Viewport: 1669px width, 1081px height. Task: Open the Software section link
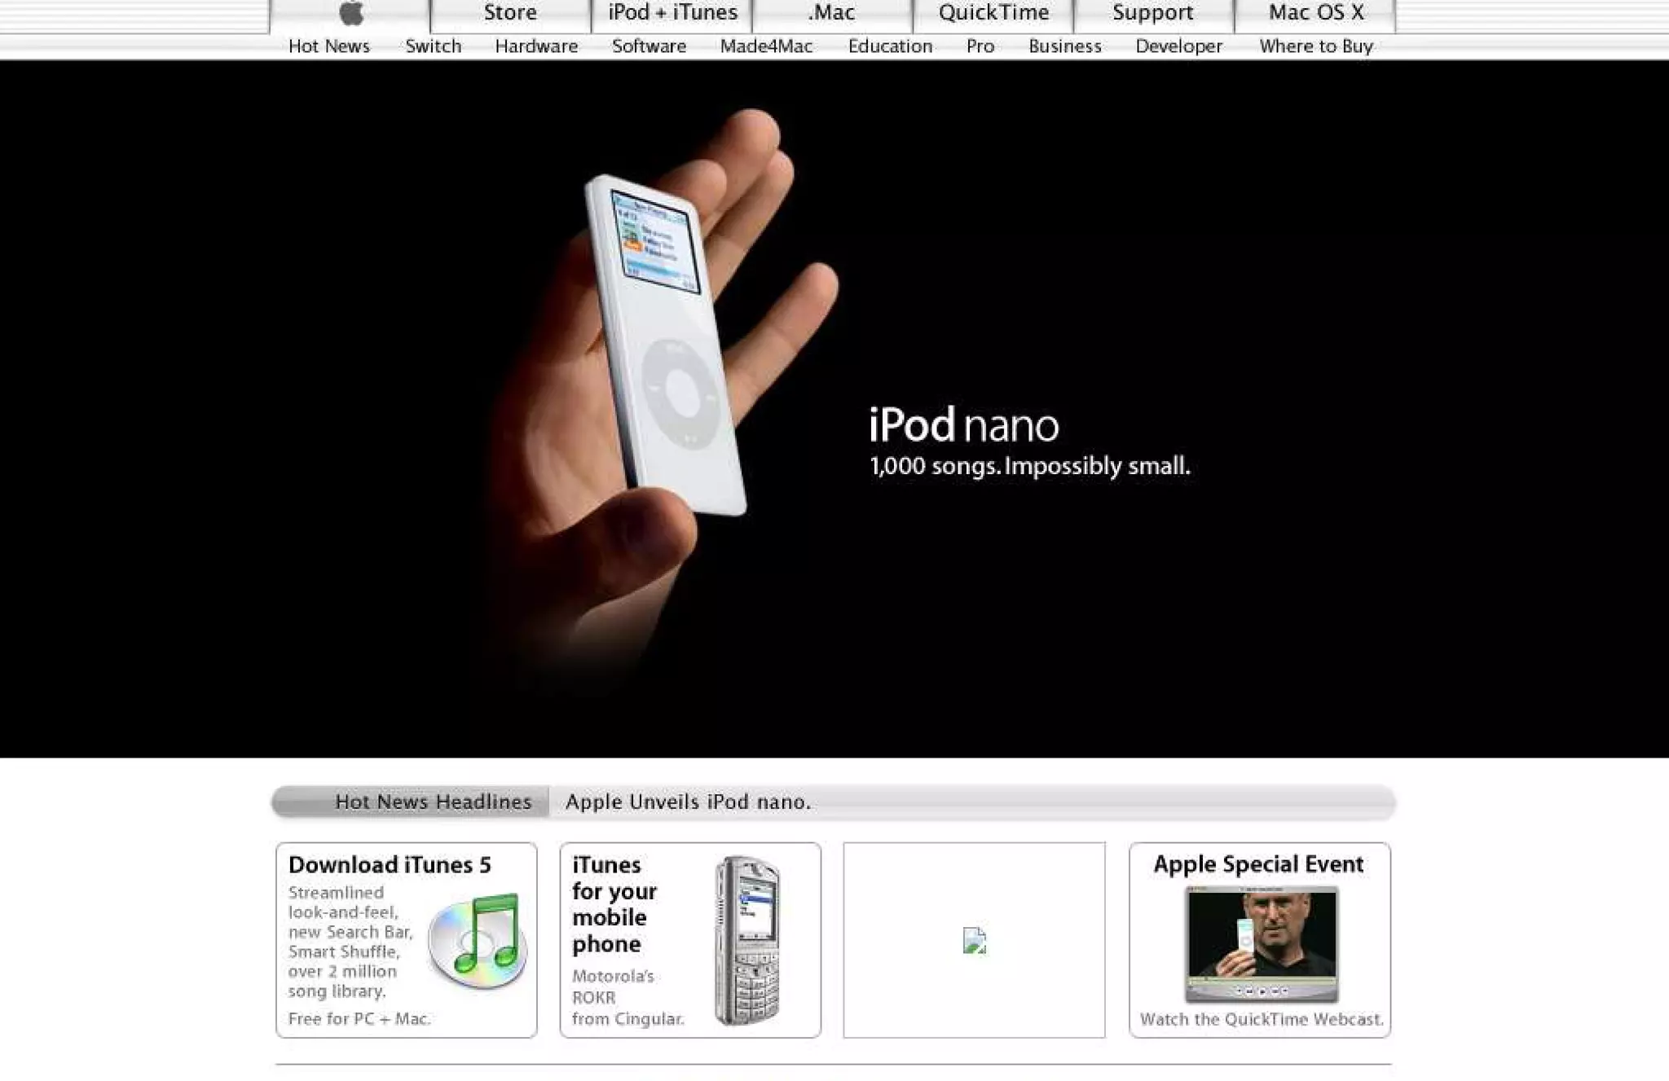tap(650, 46)
